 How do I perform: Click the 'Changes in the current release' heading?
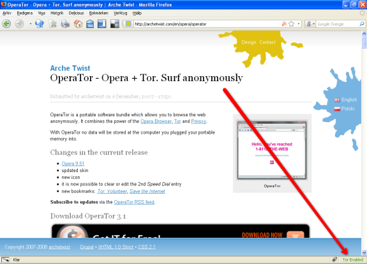[99, 152]
